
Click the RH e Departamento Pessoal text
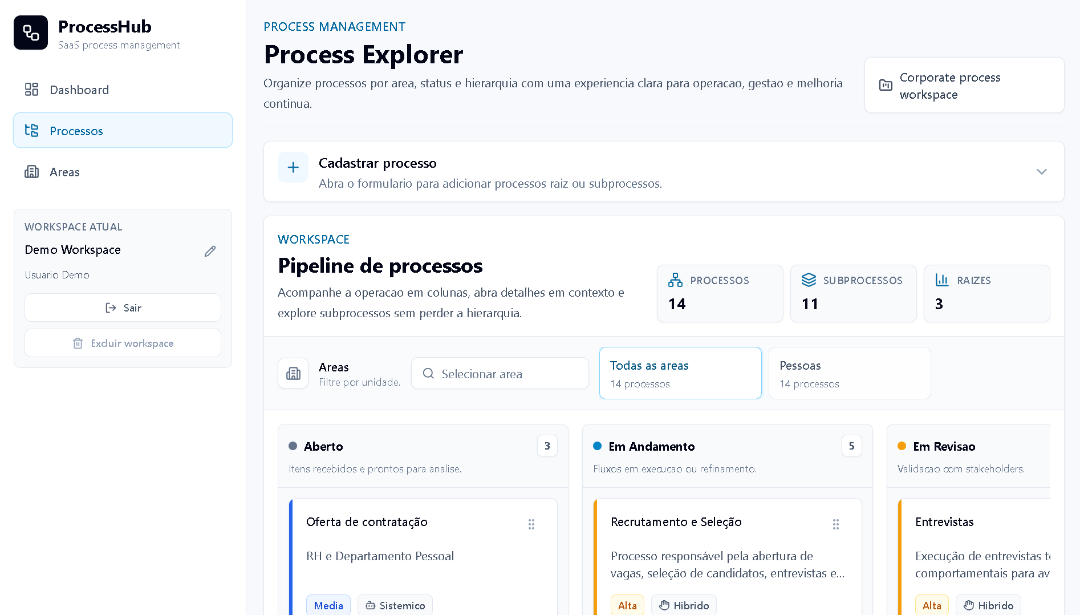coord(380,556)
